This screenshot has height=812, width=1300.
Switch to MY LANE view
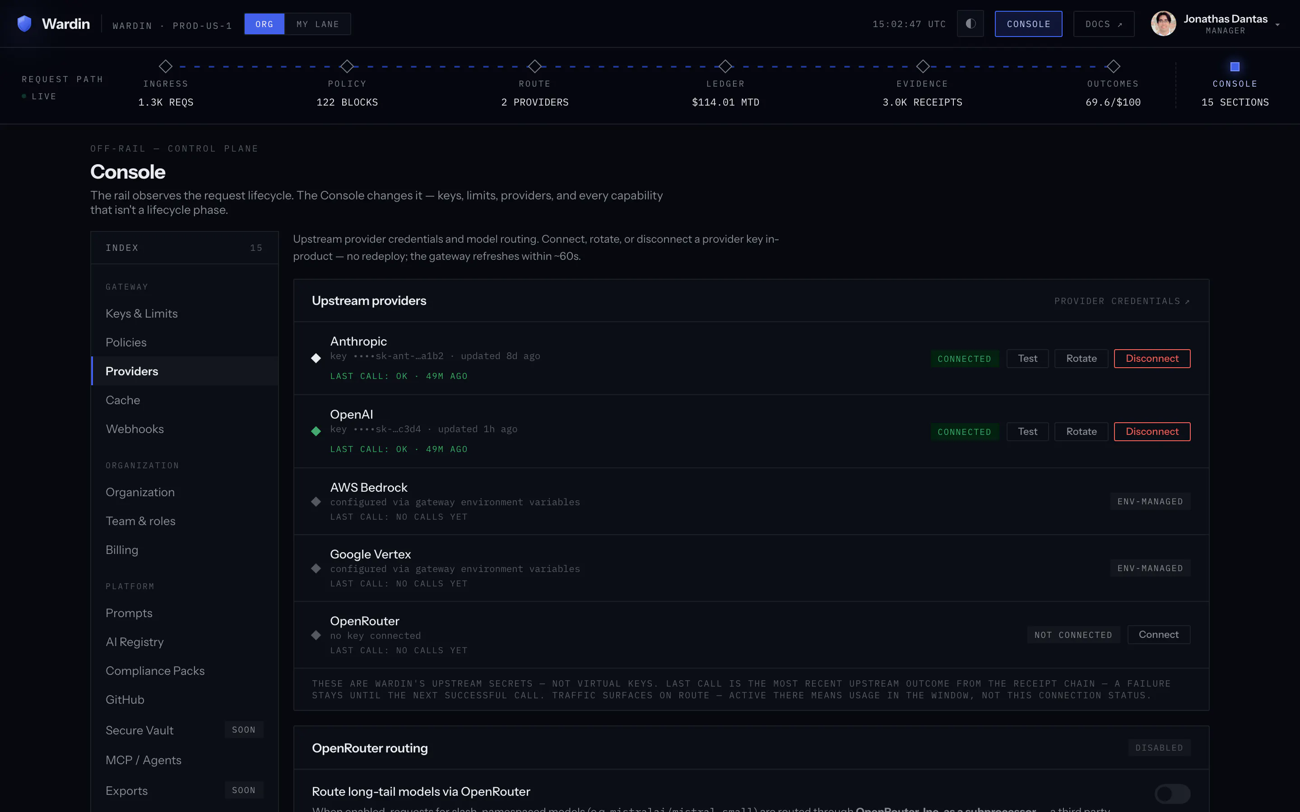317,24
